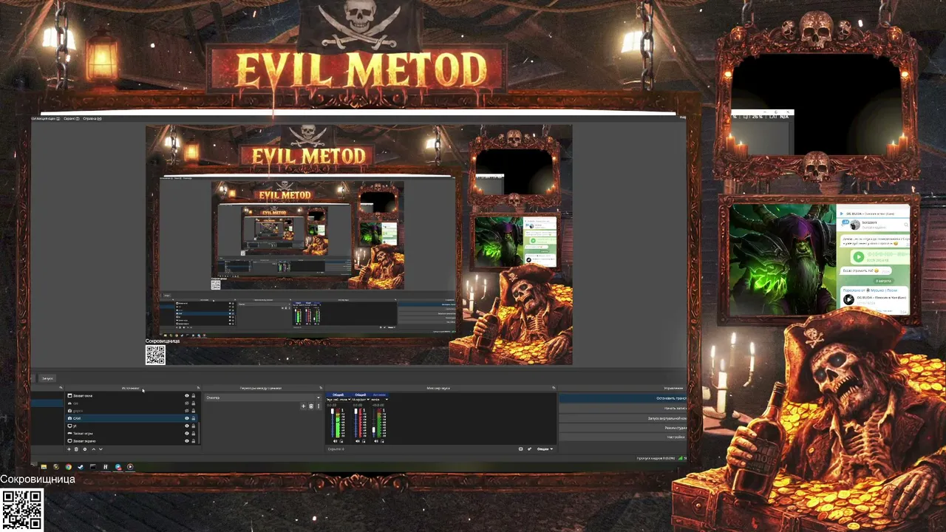
Task: Pop out the scene transitions dock
Action: [321, 388]
